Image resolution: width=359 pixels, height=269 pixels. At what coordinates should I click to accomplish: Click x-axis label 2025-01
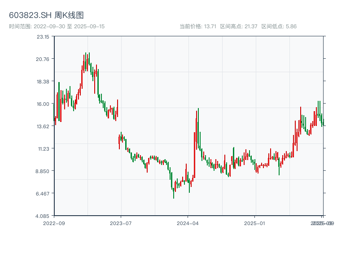[254, 223]
